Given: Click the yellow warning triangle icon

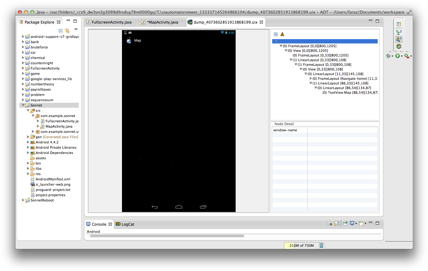Looking at the screenshot, I should pyautogui.click(x=282, y=34).
